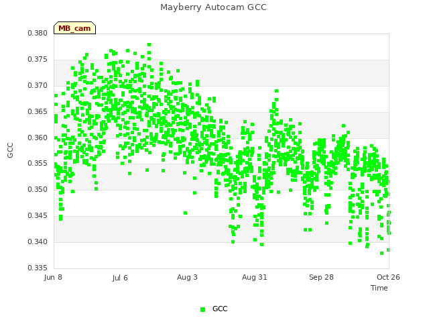Click the 0.345 y-axis value
The height and width of the screenshot is (322, 429).
point(38,216)
